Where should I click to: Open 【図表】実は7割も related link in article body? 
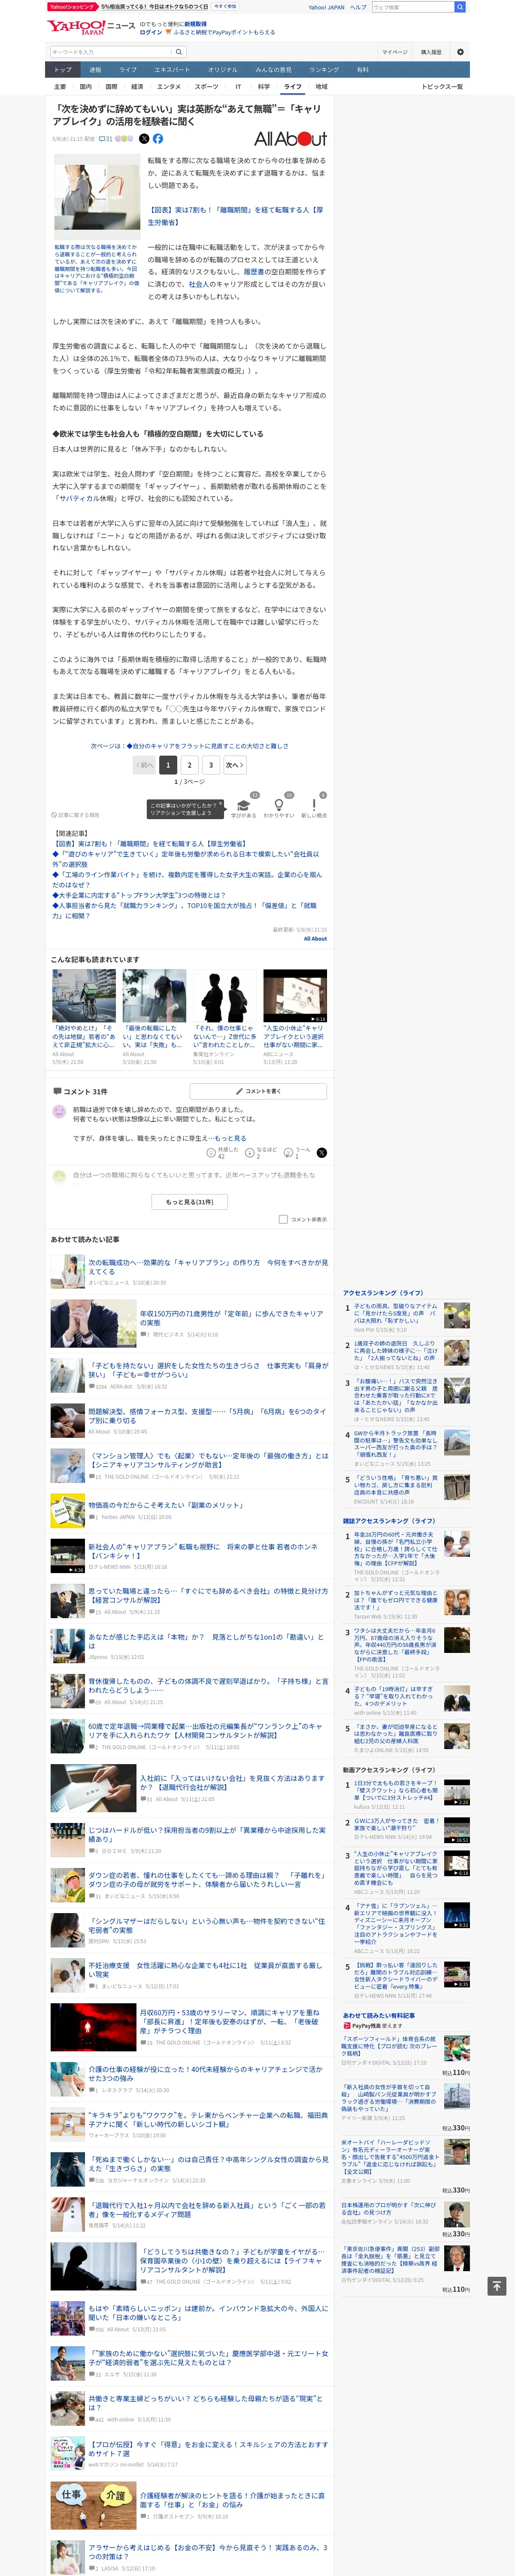click(x=235, y=216)
